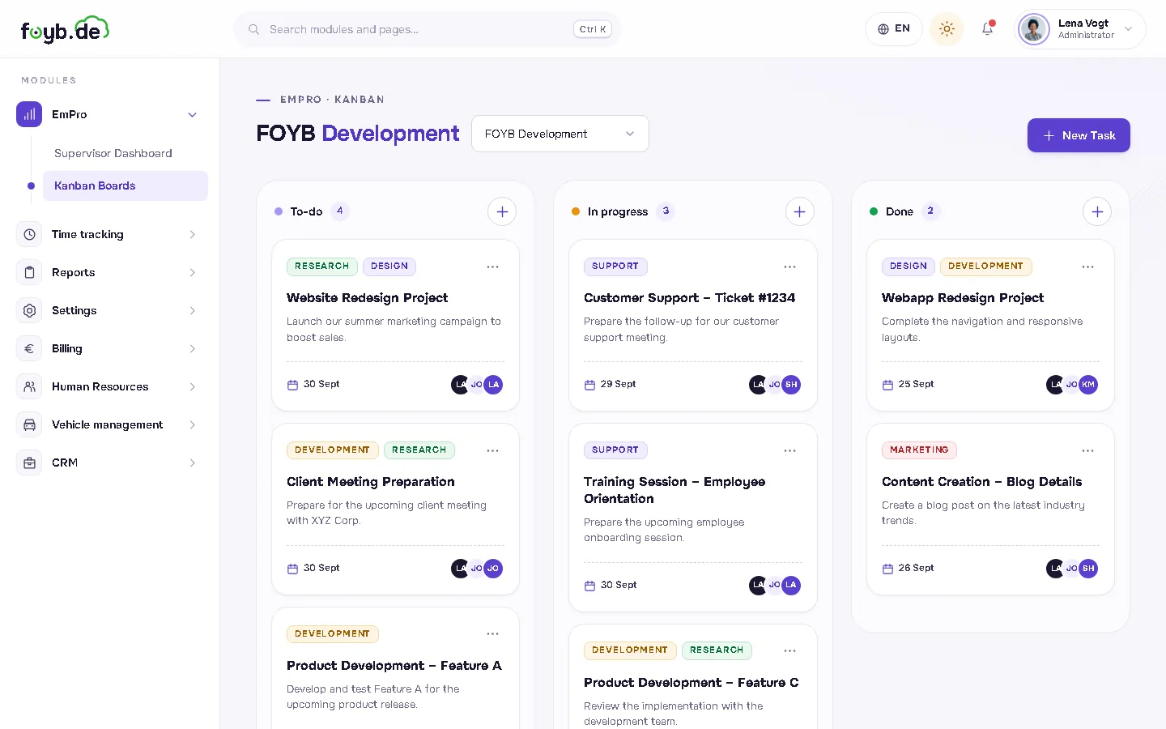The width and height of the screenshot is (1166, 729).
Task: Add a card to In progress column
Action: tap(799, 211)
